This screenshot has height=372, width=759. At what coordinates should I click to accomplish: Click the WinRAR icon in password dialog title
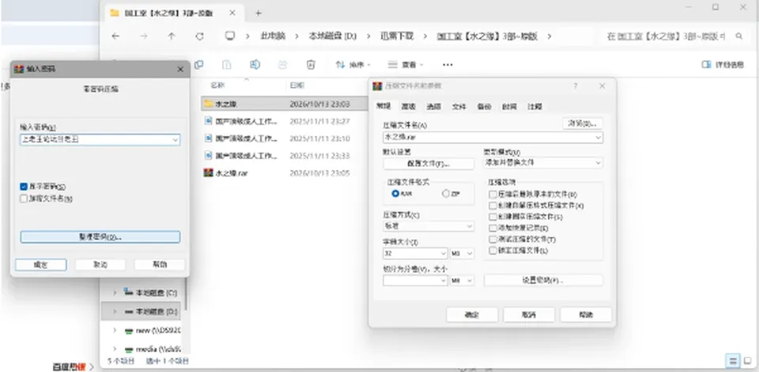coord(19,70)
